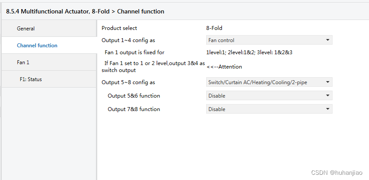Switch to the Fan 1 tab
This screenshot has height=180, width=369.
point(23,62)
